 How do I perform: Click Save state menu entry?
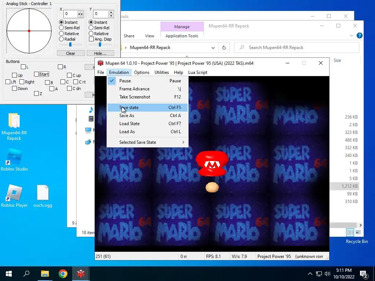[x=148, y=108]
